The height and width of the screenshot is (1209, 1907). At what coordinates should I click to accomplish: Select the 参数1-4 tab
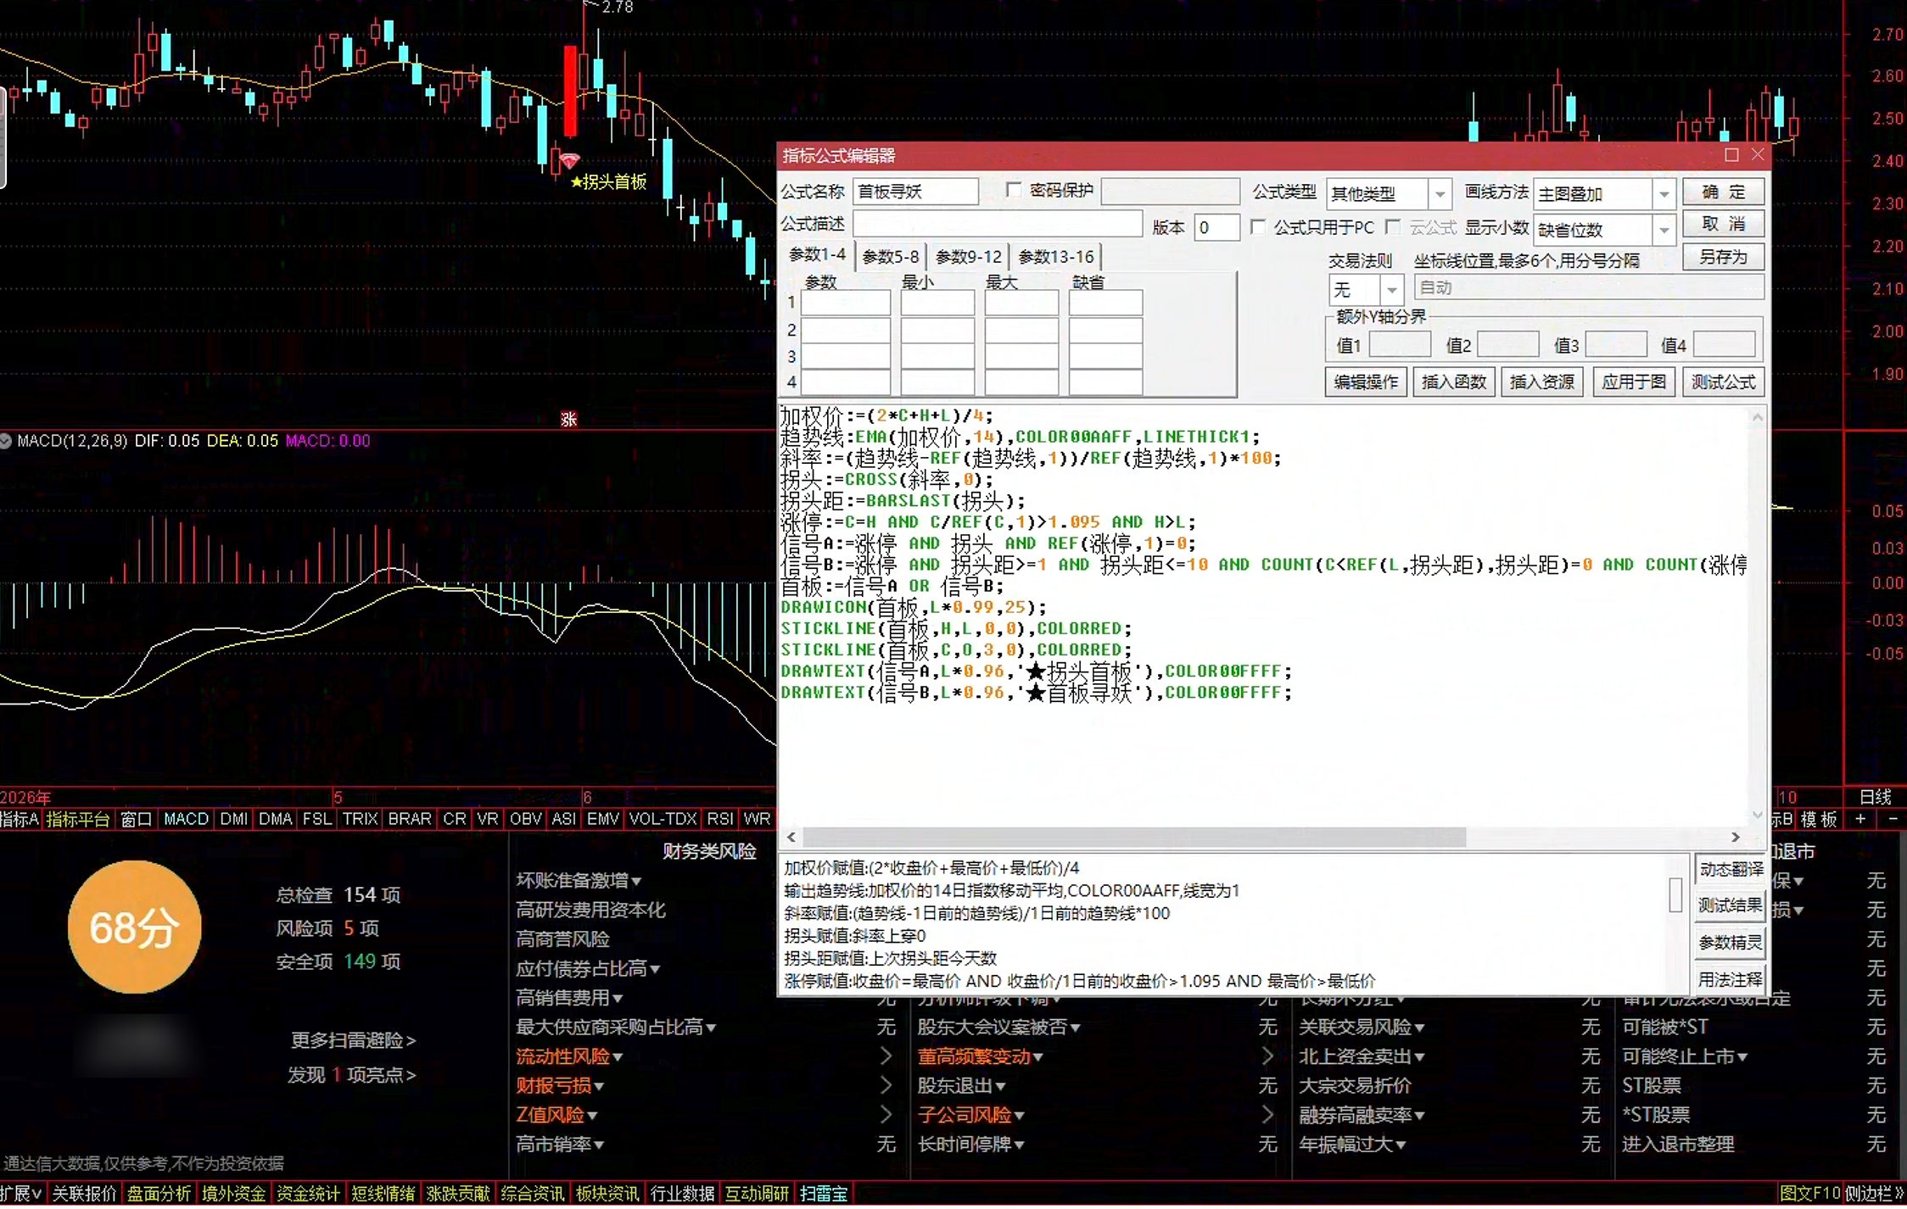817,254
